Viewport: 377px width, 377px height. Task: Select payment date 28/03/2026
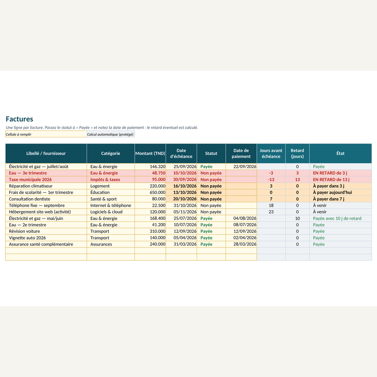(x=241, y=244)
